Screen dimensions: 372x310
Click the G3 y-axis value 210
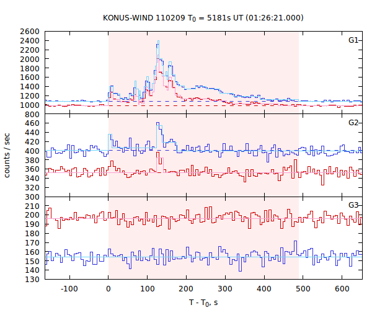point(32,206)
